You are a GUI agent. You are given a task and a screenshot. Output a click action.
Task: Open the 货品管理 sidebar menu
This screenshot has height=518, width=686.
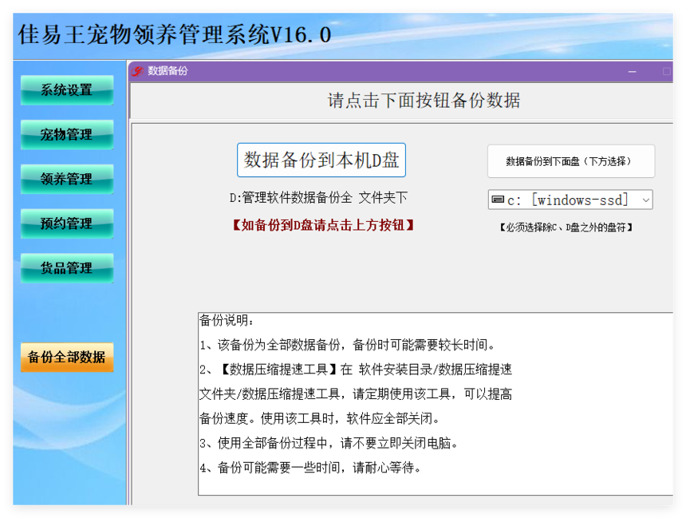tap(67, 268)
